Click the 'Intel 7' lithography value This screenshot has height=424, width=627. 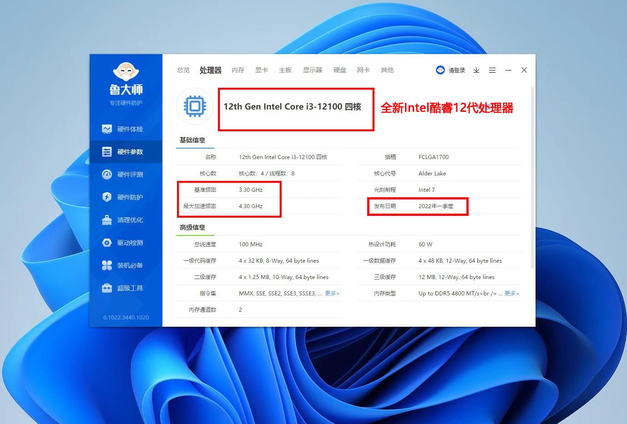click(x=427, y=190)
